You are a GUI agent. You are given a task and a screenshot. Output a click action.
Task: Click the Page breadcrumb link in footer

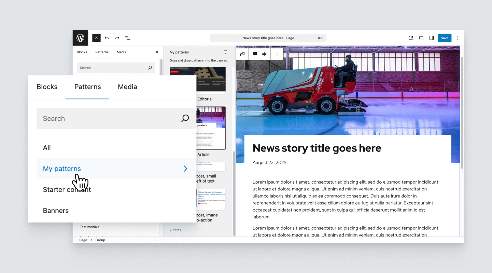point(83,240)
